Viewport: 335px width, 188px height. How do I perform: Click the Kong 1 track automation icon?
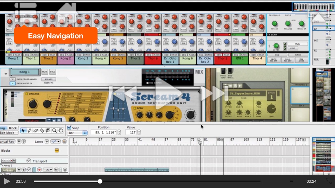[x=28, y=170]
